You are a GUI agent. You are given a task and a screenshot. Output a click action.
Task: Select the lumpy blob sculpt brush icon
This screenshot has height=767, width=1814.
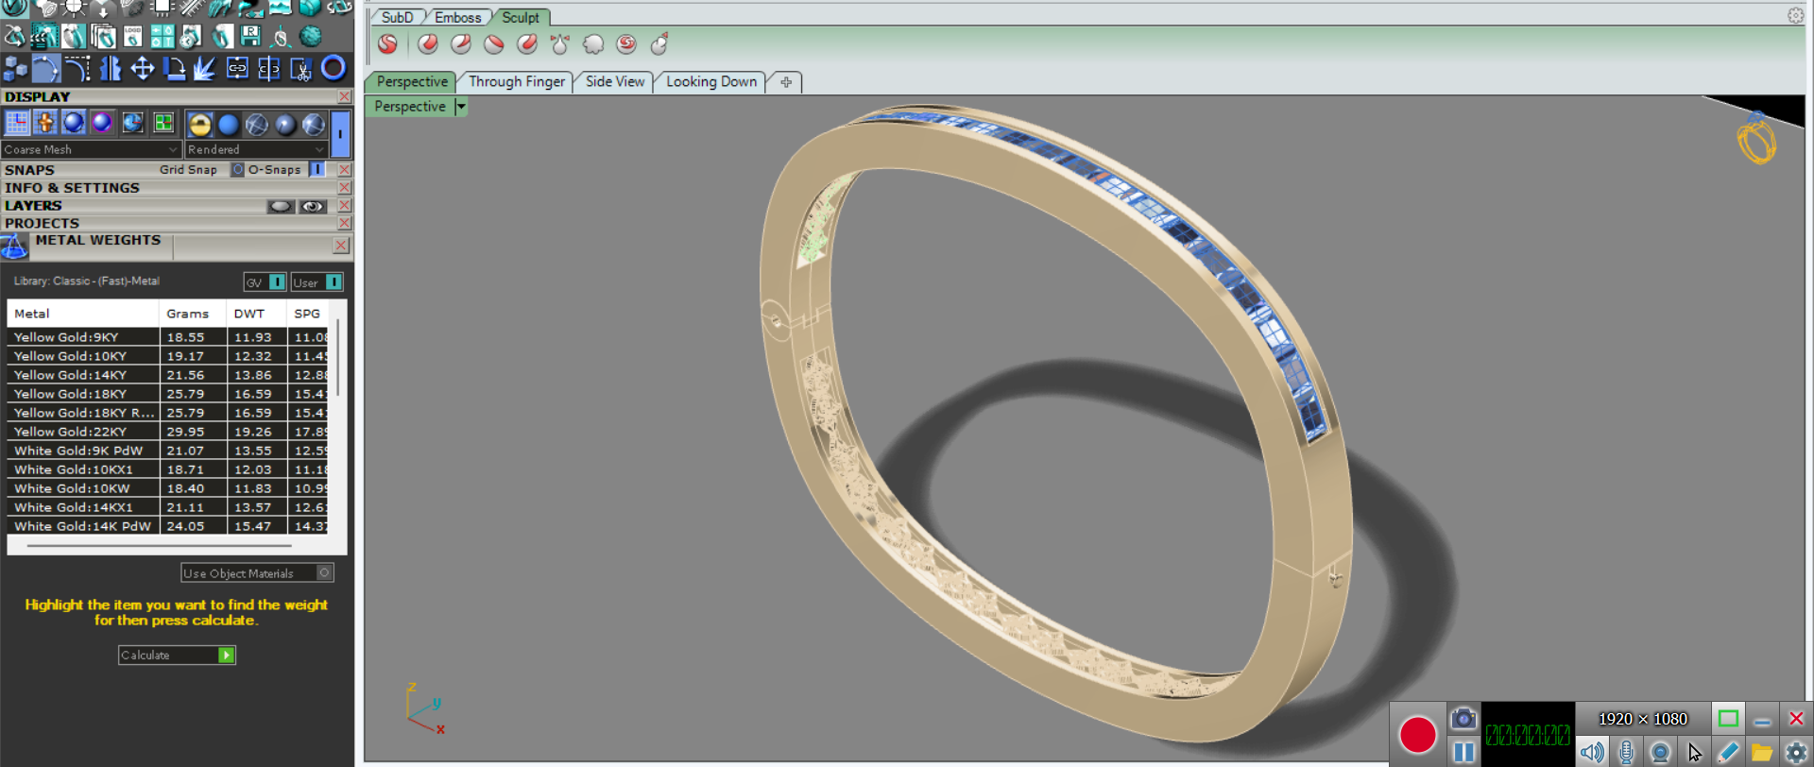(593, 44)
